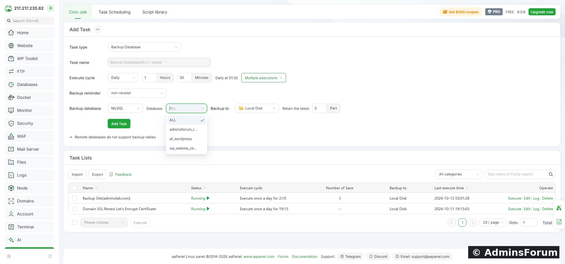
Task: Open the Local Disk backup destination dropdown
Action: click(x=257, y=108)
